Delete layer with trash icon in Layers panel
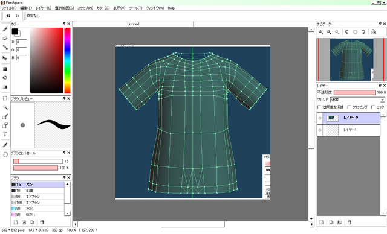The height and width of the screenshot is (234, 387). click(350, 222)
